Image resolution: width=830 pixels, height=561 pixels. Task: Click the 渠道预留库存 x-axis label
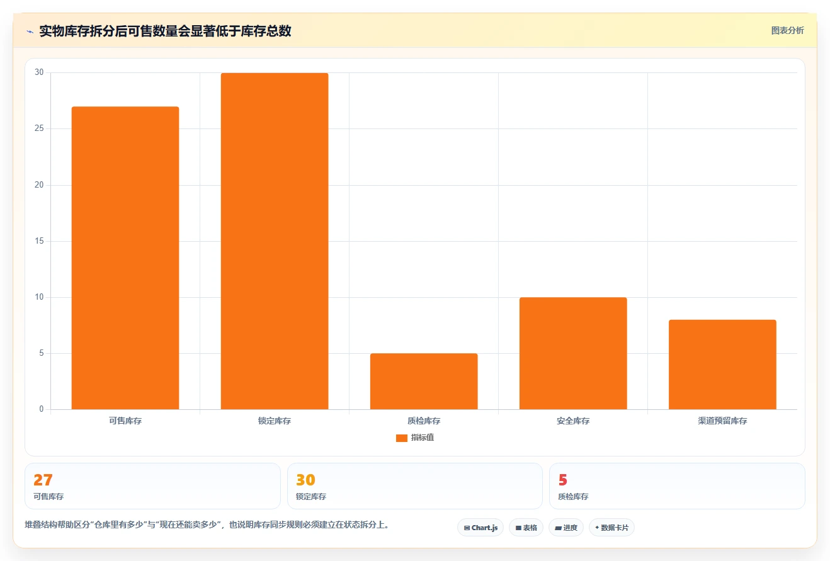[x=722, y=421]
